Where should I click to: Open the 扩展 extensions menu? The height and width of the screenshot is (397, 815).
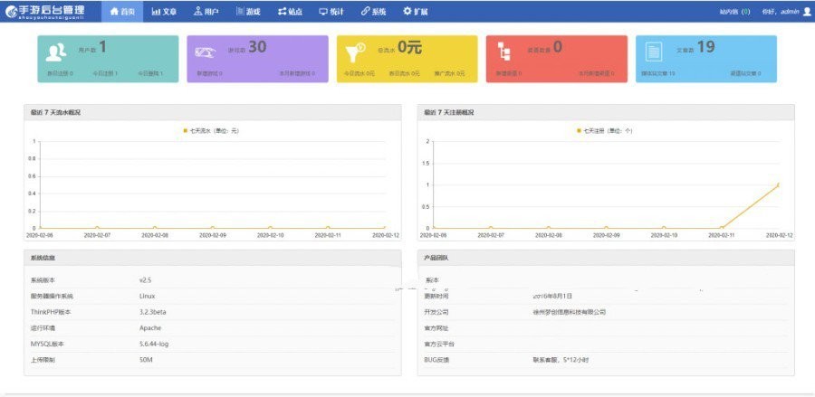tap(416, 12)
